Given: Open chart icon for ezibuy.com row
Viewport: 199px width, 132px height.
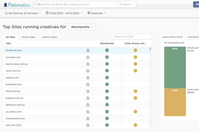Looking at the screenshot, I should pos(88,78).
